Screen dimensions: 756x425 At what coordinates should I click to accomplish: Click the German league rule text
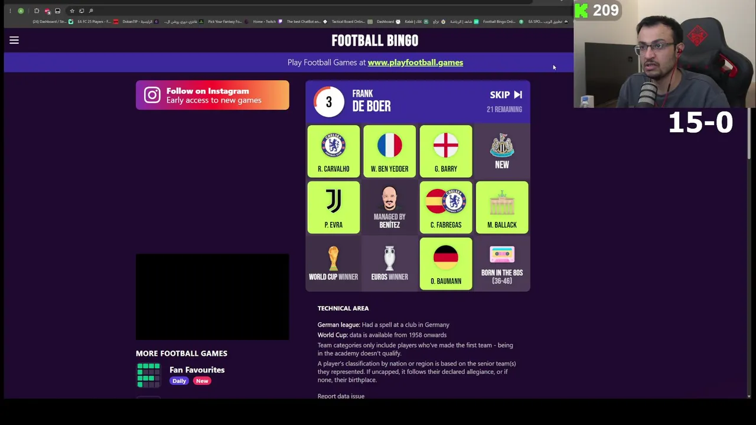383,325
